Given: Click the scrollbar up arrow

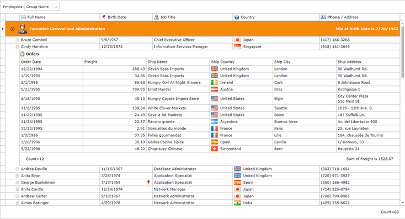Looking at the screenshot, I should 402,24.
